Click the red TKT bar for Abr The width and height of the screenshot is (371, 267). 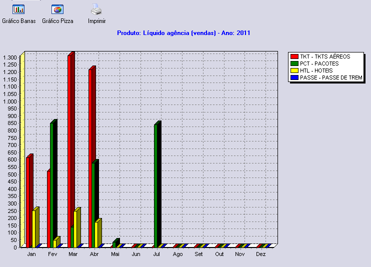90,158
